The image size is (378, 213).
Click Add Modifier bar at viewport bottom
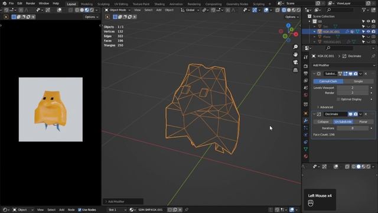123,201
